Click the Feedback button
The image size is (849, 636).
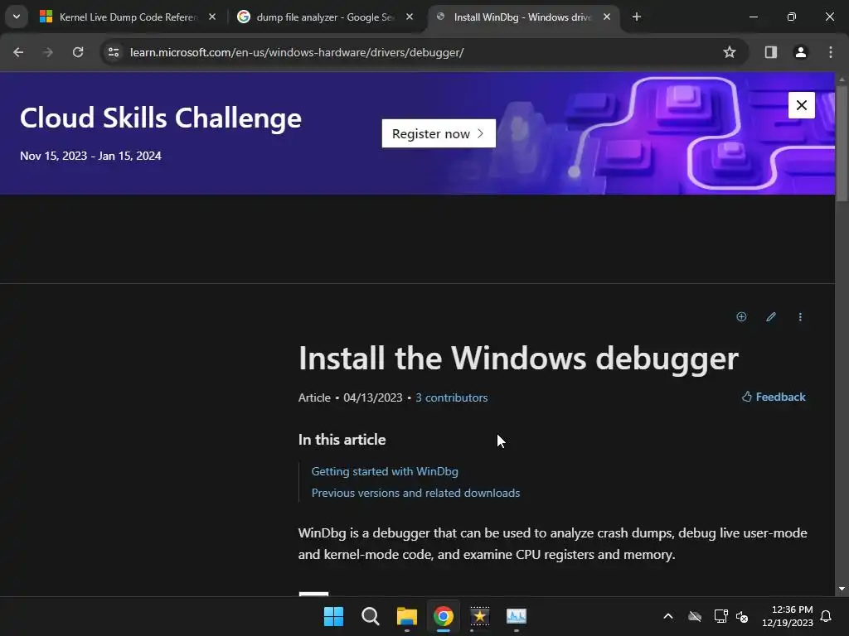[774, 397]
